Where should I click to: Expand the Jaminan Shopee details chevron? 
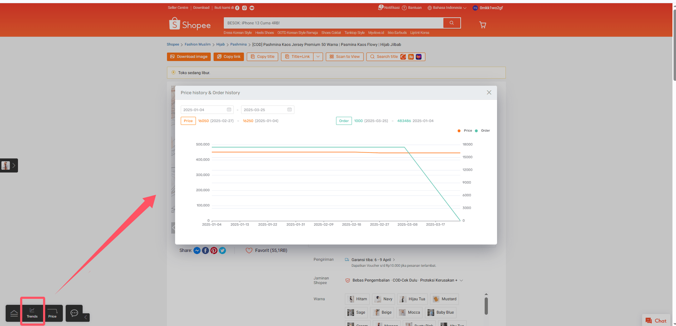[461, 280]
